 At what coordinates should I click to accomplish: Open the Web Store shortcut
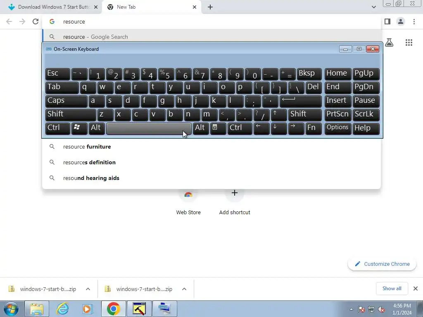coord(188,202)
